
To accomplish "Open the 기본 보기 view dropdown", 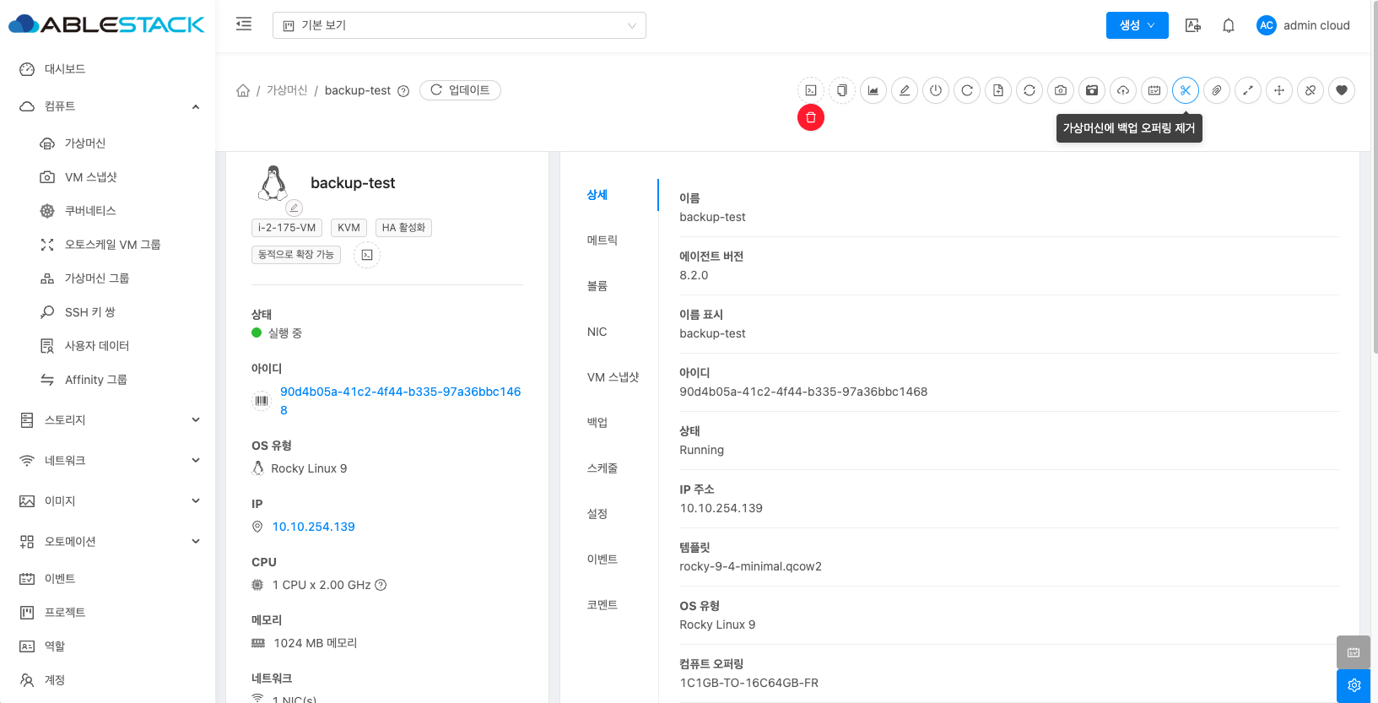I will pos(459,25).
